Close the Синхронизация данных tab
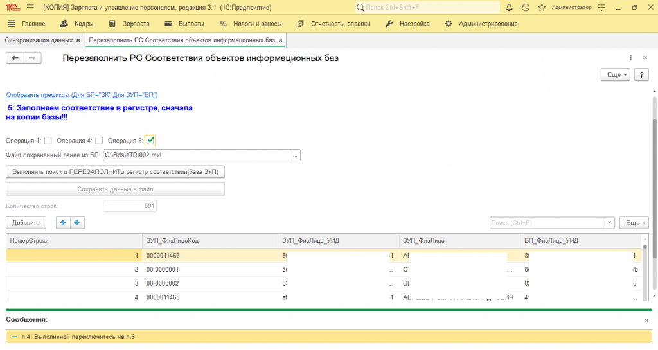This screenshot has height=350, width=658. [x=78, y=40]
